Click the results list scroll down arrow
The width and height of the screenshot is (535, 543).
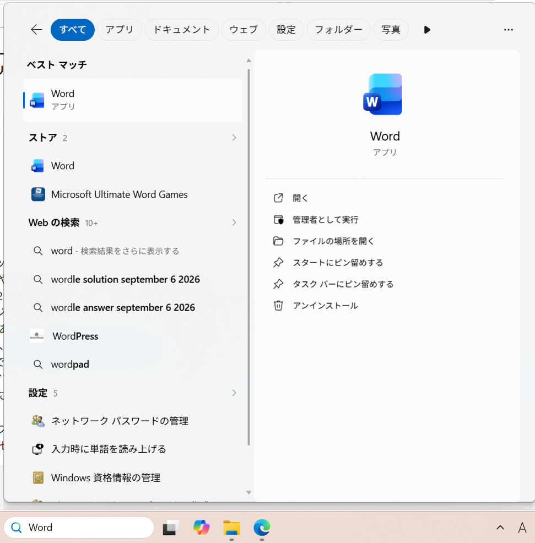coord(248,492)
